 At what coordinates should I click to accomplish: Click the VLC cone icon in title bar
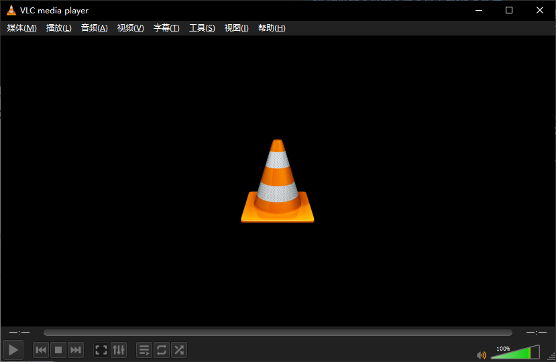(x=11, y=10)
